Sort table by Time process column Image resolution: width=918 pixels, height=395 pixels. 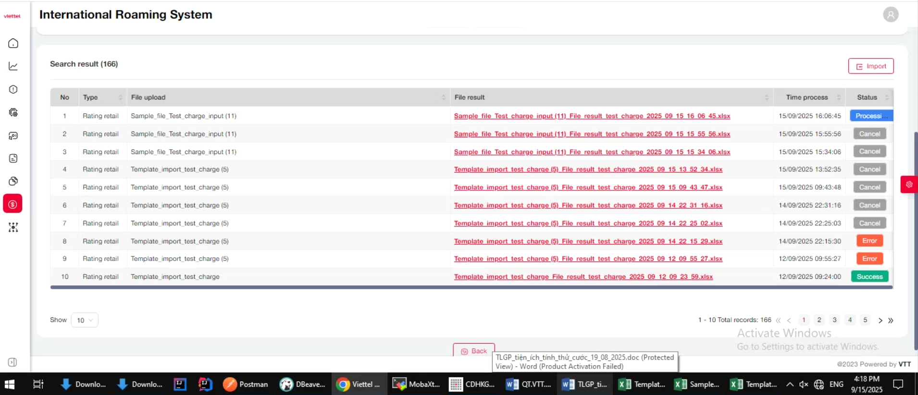(839, 97)
